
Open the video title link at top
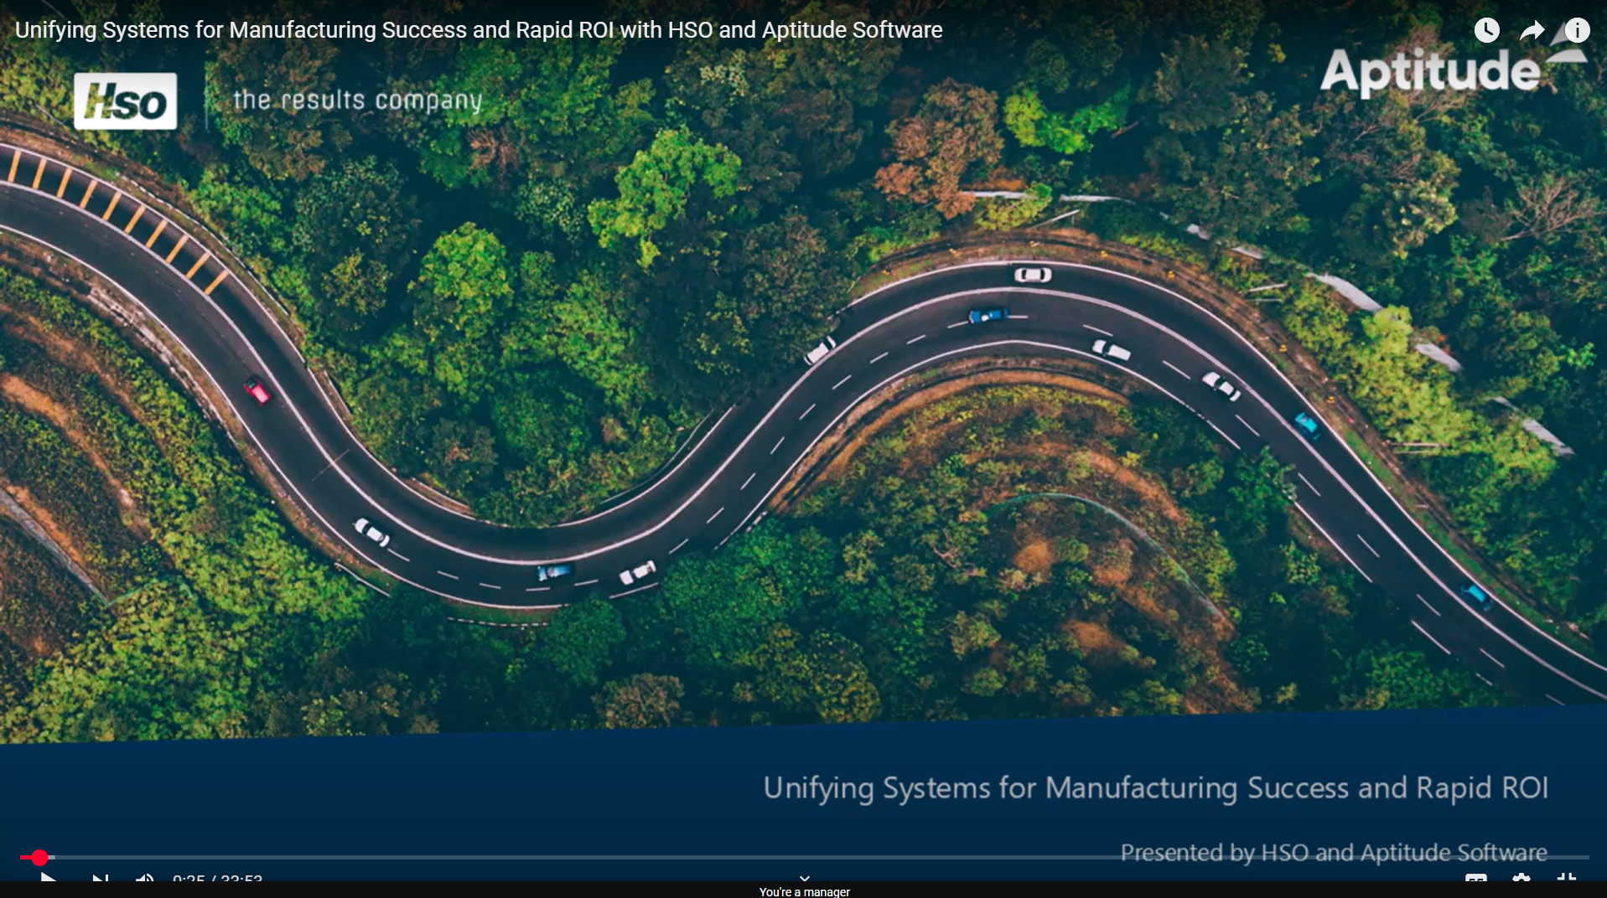[x=479, y=30]
